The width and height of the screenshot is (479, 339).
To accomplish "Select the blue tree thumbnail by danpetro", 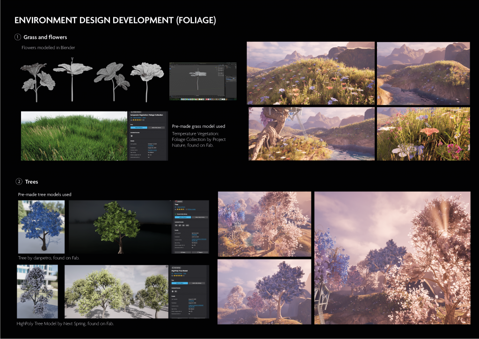I will pos(41,226).
